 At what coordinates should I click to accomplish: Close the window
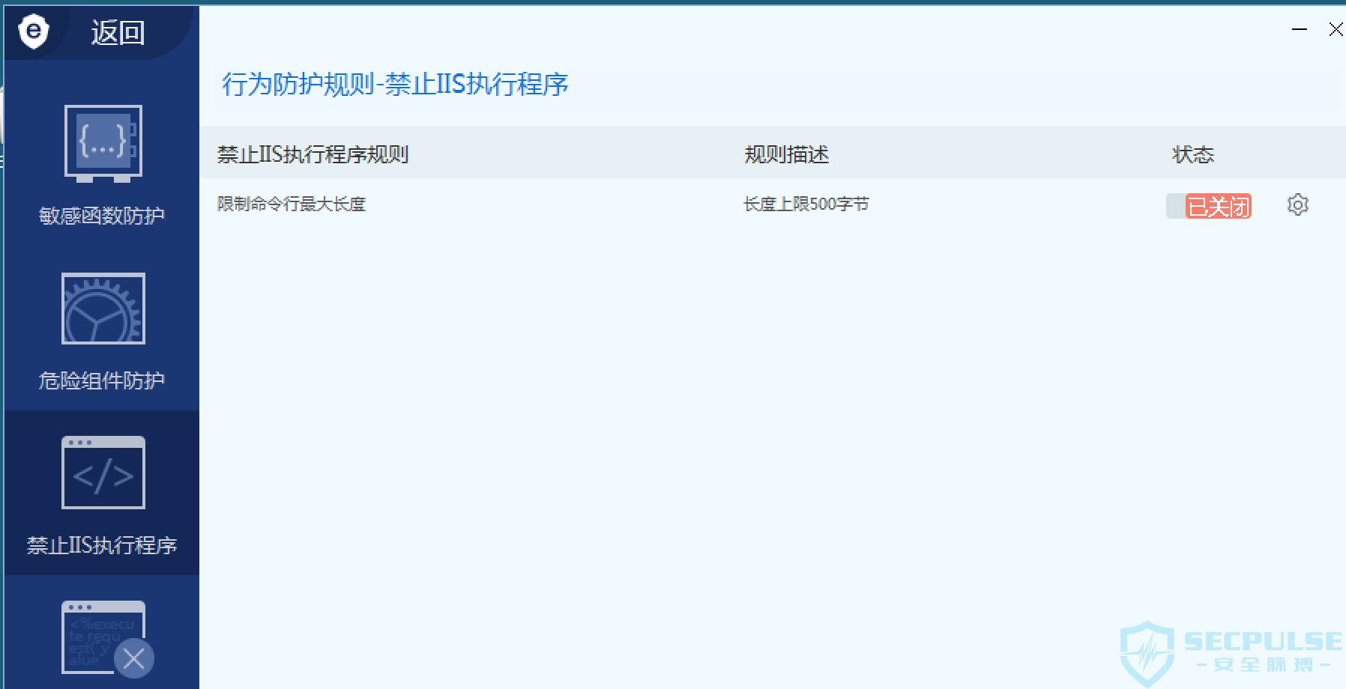coord(1335,29)
